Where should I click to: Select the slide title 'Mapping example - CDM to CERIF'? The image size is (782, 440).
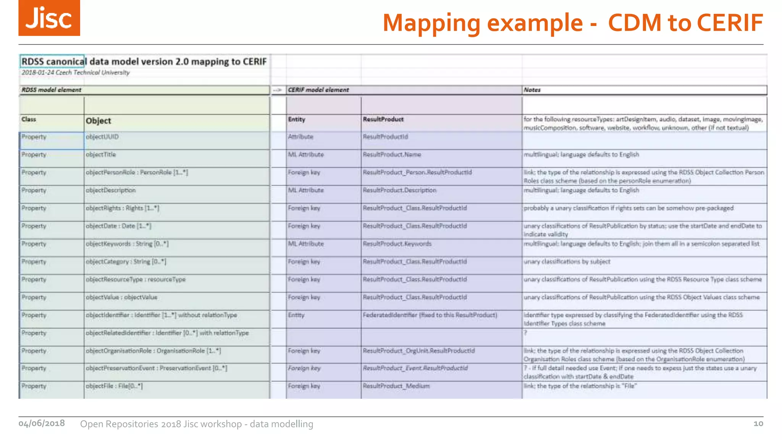(x=573, y=23)
